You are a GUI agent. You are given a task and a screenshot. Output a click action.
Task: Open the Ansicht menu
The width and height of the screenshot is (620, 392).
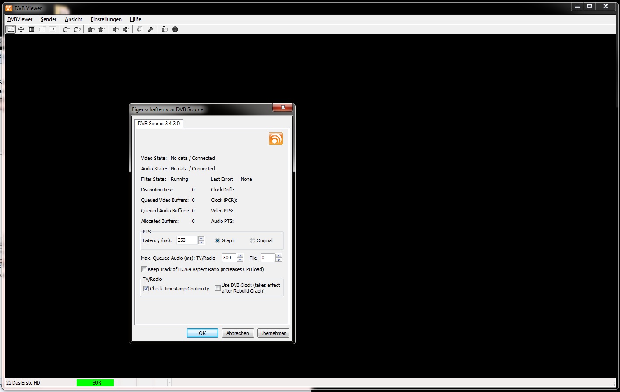pos(74,19)
